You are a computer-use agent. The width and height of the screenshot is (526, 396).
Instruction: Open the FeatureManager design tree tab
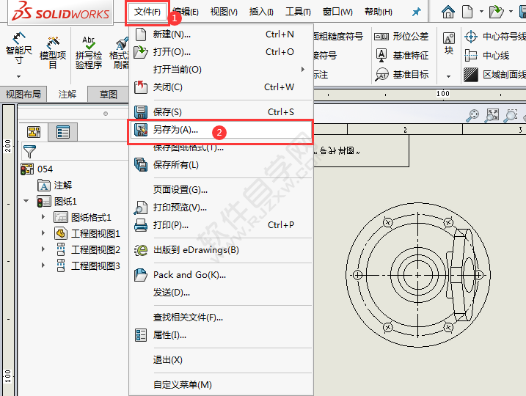coord(34,132)
